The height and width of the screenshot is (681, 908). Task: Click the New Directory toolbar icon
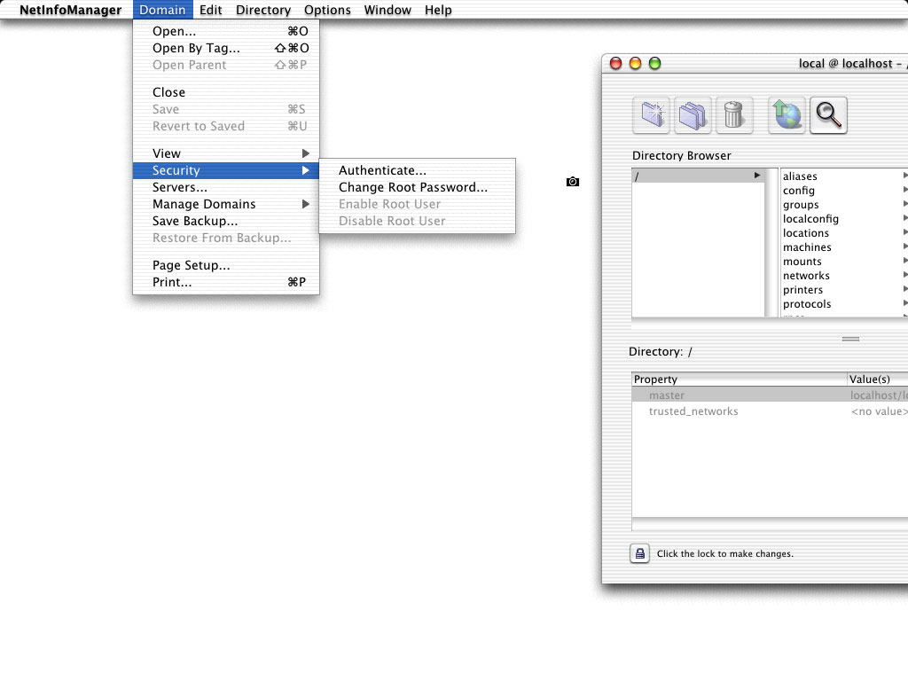tap(652, 114)
